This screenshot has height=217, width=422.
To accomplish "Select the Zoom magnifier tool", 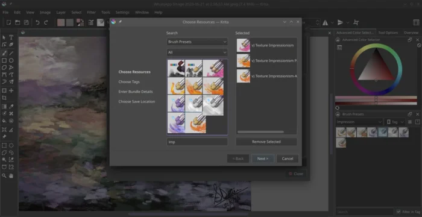I will pos(4,175).
